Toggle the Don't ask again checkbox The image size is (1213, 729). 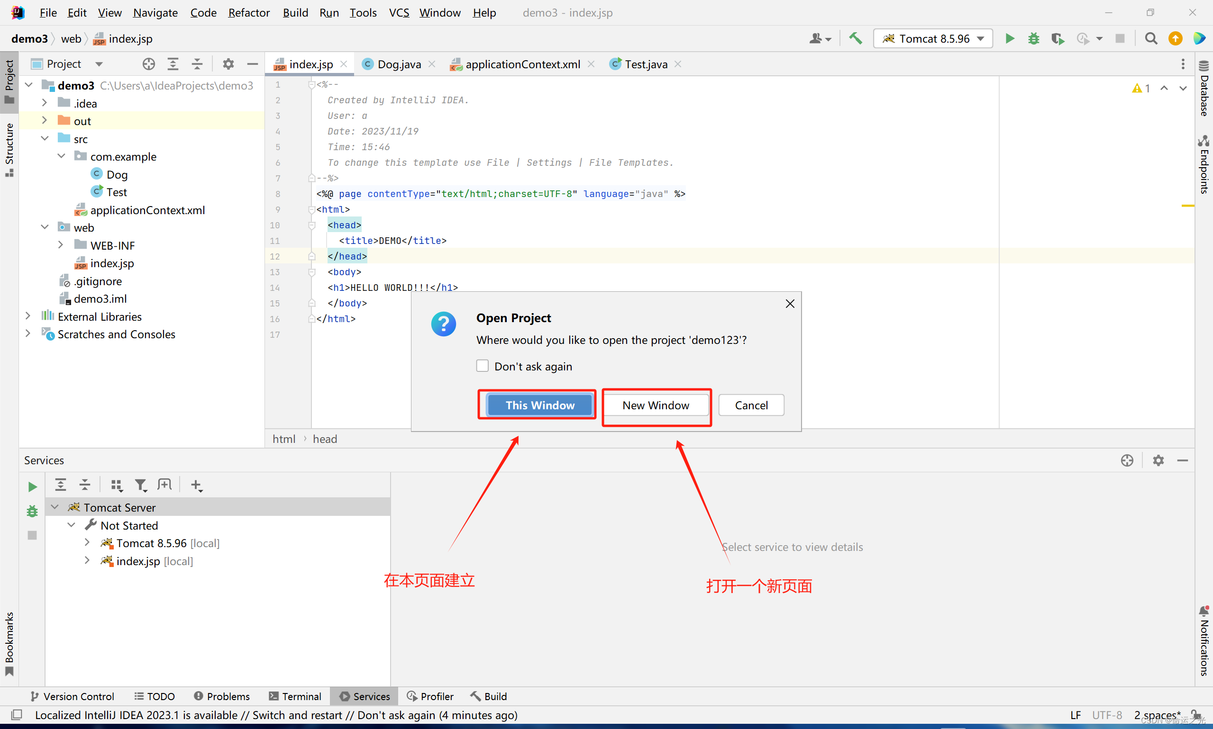(481, 366)
